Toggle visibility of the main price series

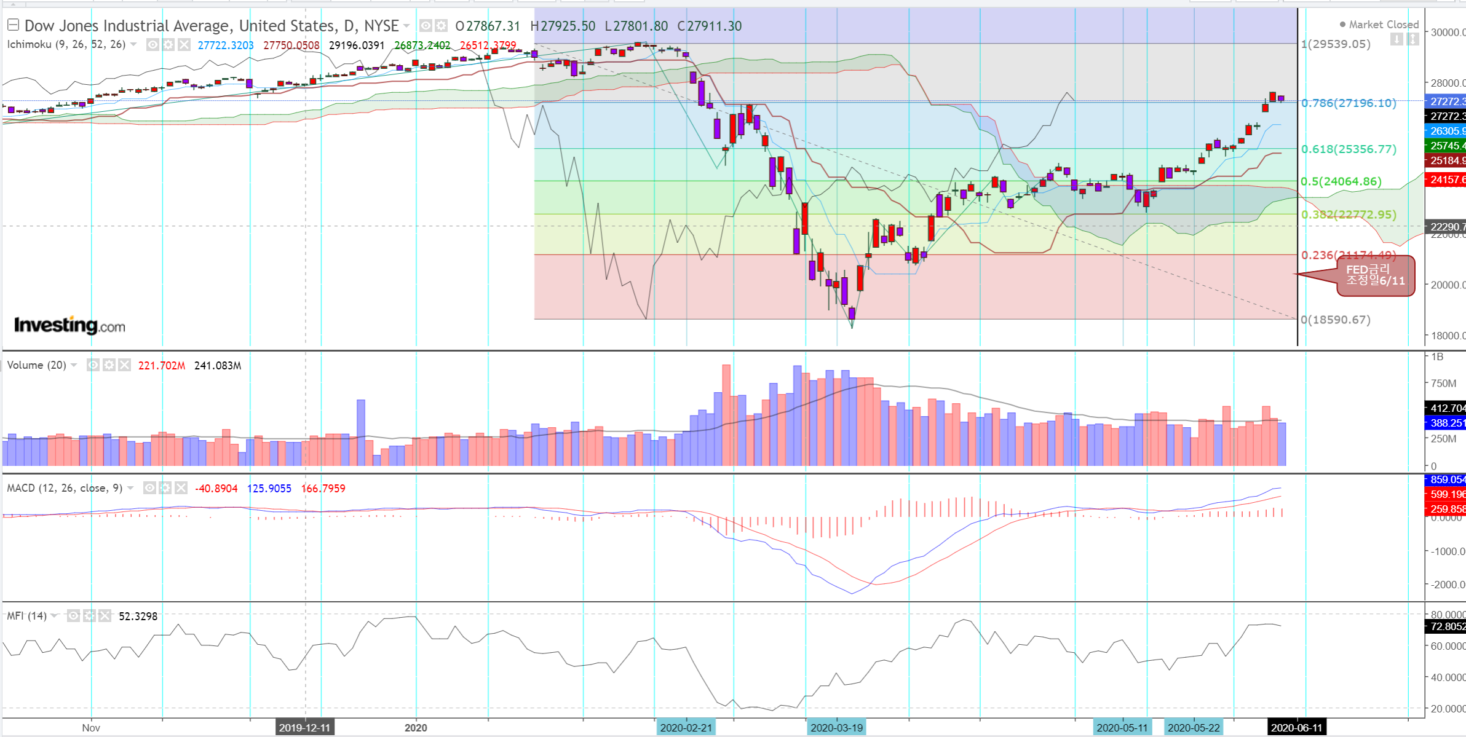[x=426, y=26]
